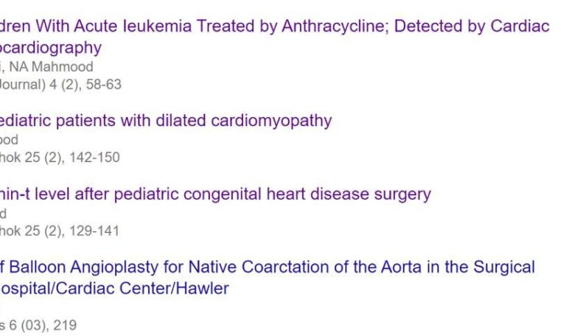The width and height of the screenshot is (566, 336).
Task: Click the 'ospital/Cardiac Center/Hawler' title line
Action: [x=114, y=288]
